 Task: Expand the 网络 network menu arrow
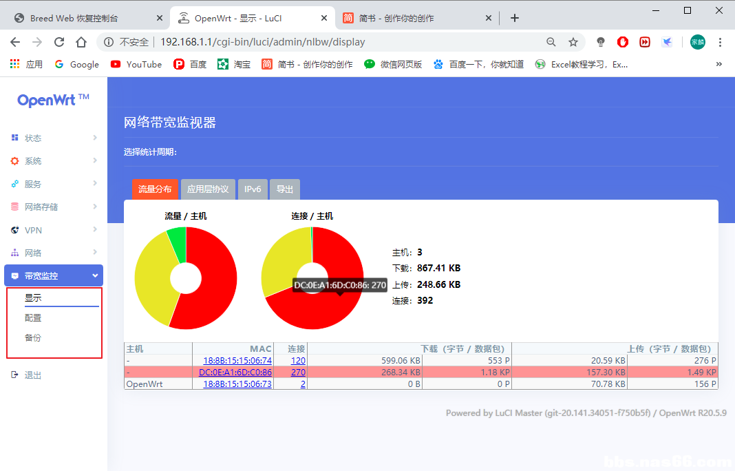[95, 253]
